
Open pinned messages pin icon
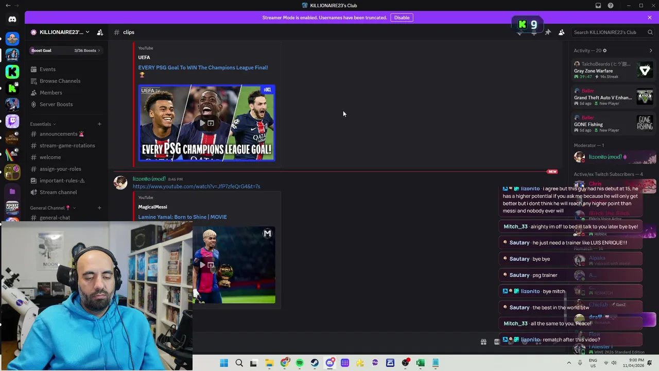(x=548, y=32)
